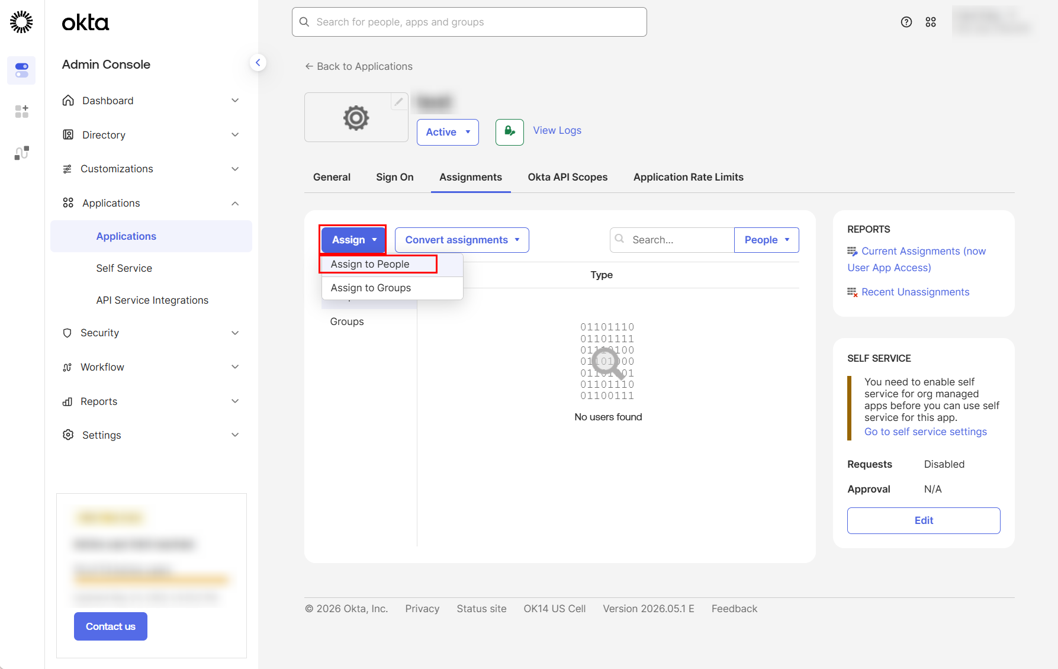Collapse the sidebar with the chevron button
Image resolution: width=1058 pixels, height=669 pixels.
[x=258, y=62]
